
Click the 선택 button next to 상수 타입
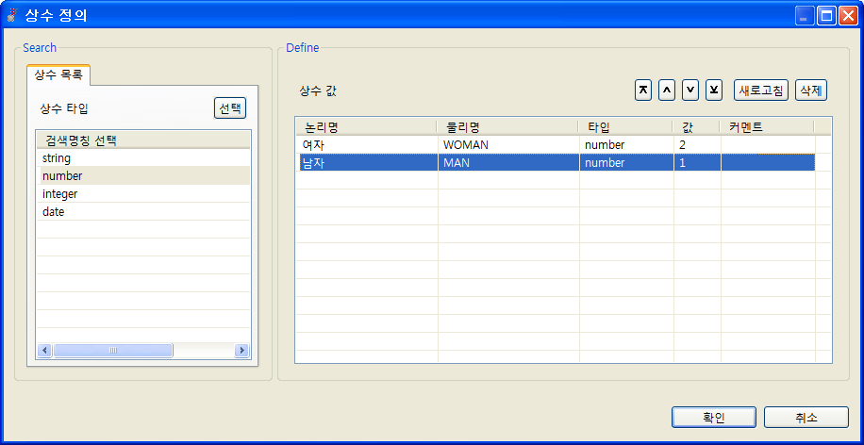click(x=230, y=108)
